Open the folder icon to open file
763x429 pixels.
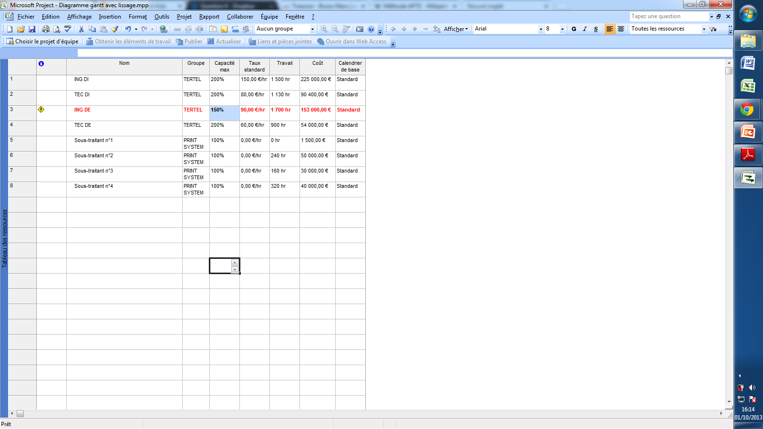[21, 29]
